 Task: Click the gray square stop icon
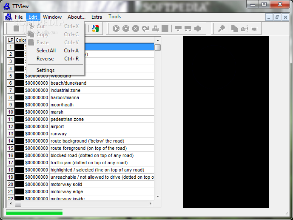pos(165,29)
